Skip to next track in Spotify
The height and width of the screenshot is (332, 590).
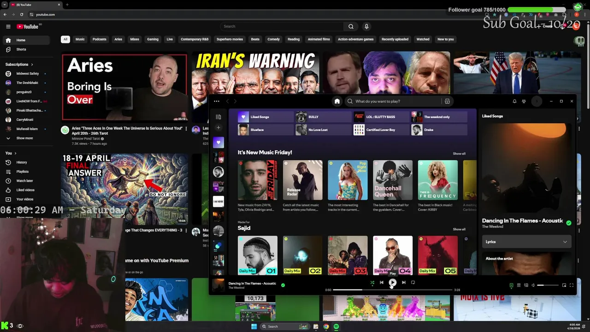403,283
